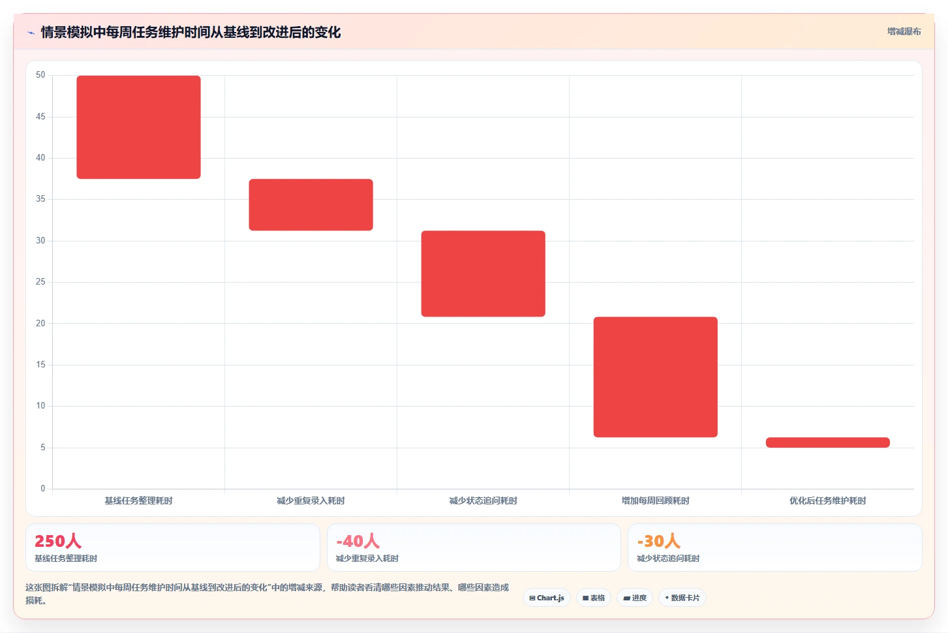Screen dimensions: 948x633
Task: Click x-axis label 减少状态追问耗时
Action: (x=483, y=501)
